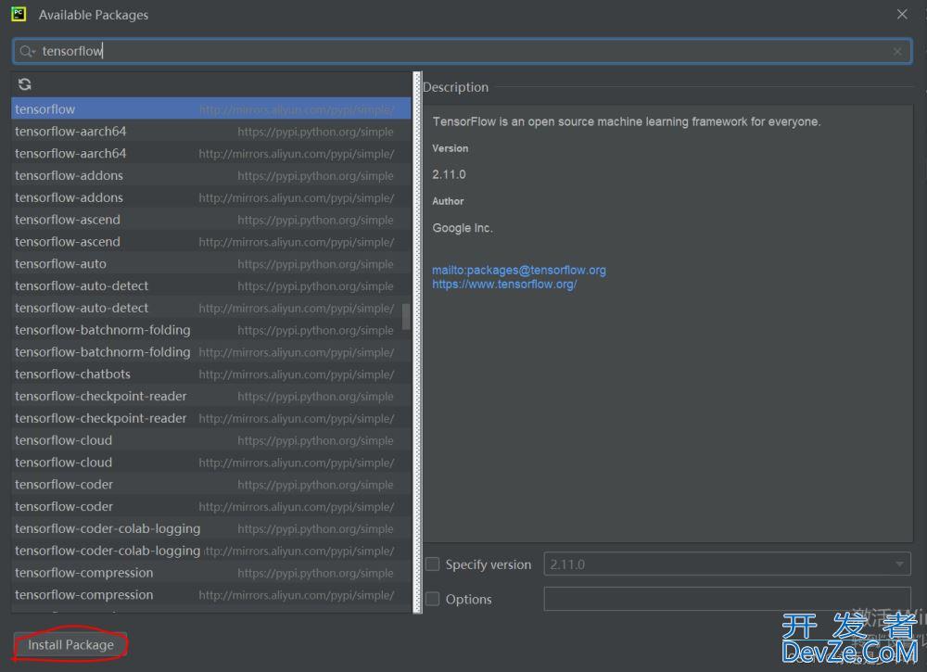Screen dimensions: 927x672
Task: Select the tensorflow-auto package row
Action: [x=211, y=263]
